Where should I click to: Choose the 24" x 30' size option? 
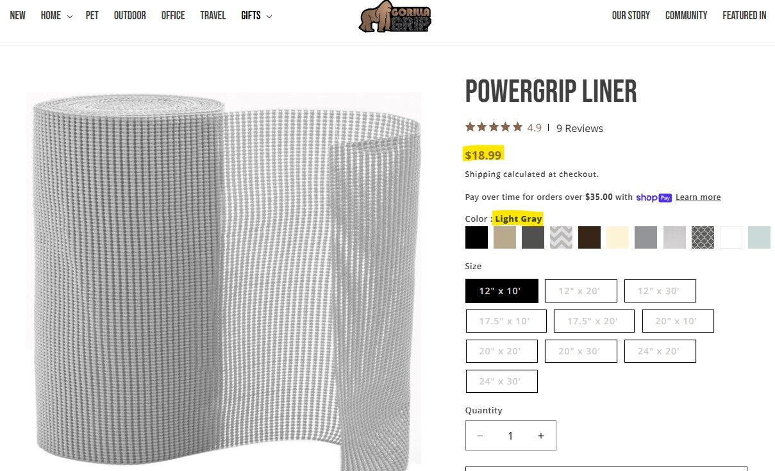[x=501, y=381]
